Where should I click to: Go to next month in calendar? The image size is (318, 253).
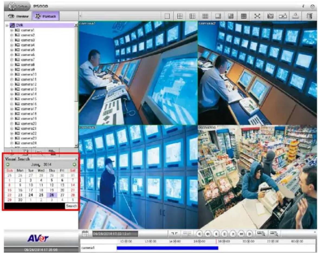75,165
